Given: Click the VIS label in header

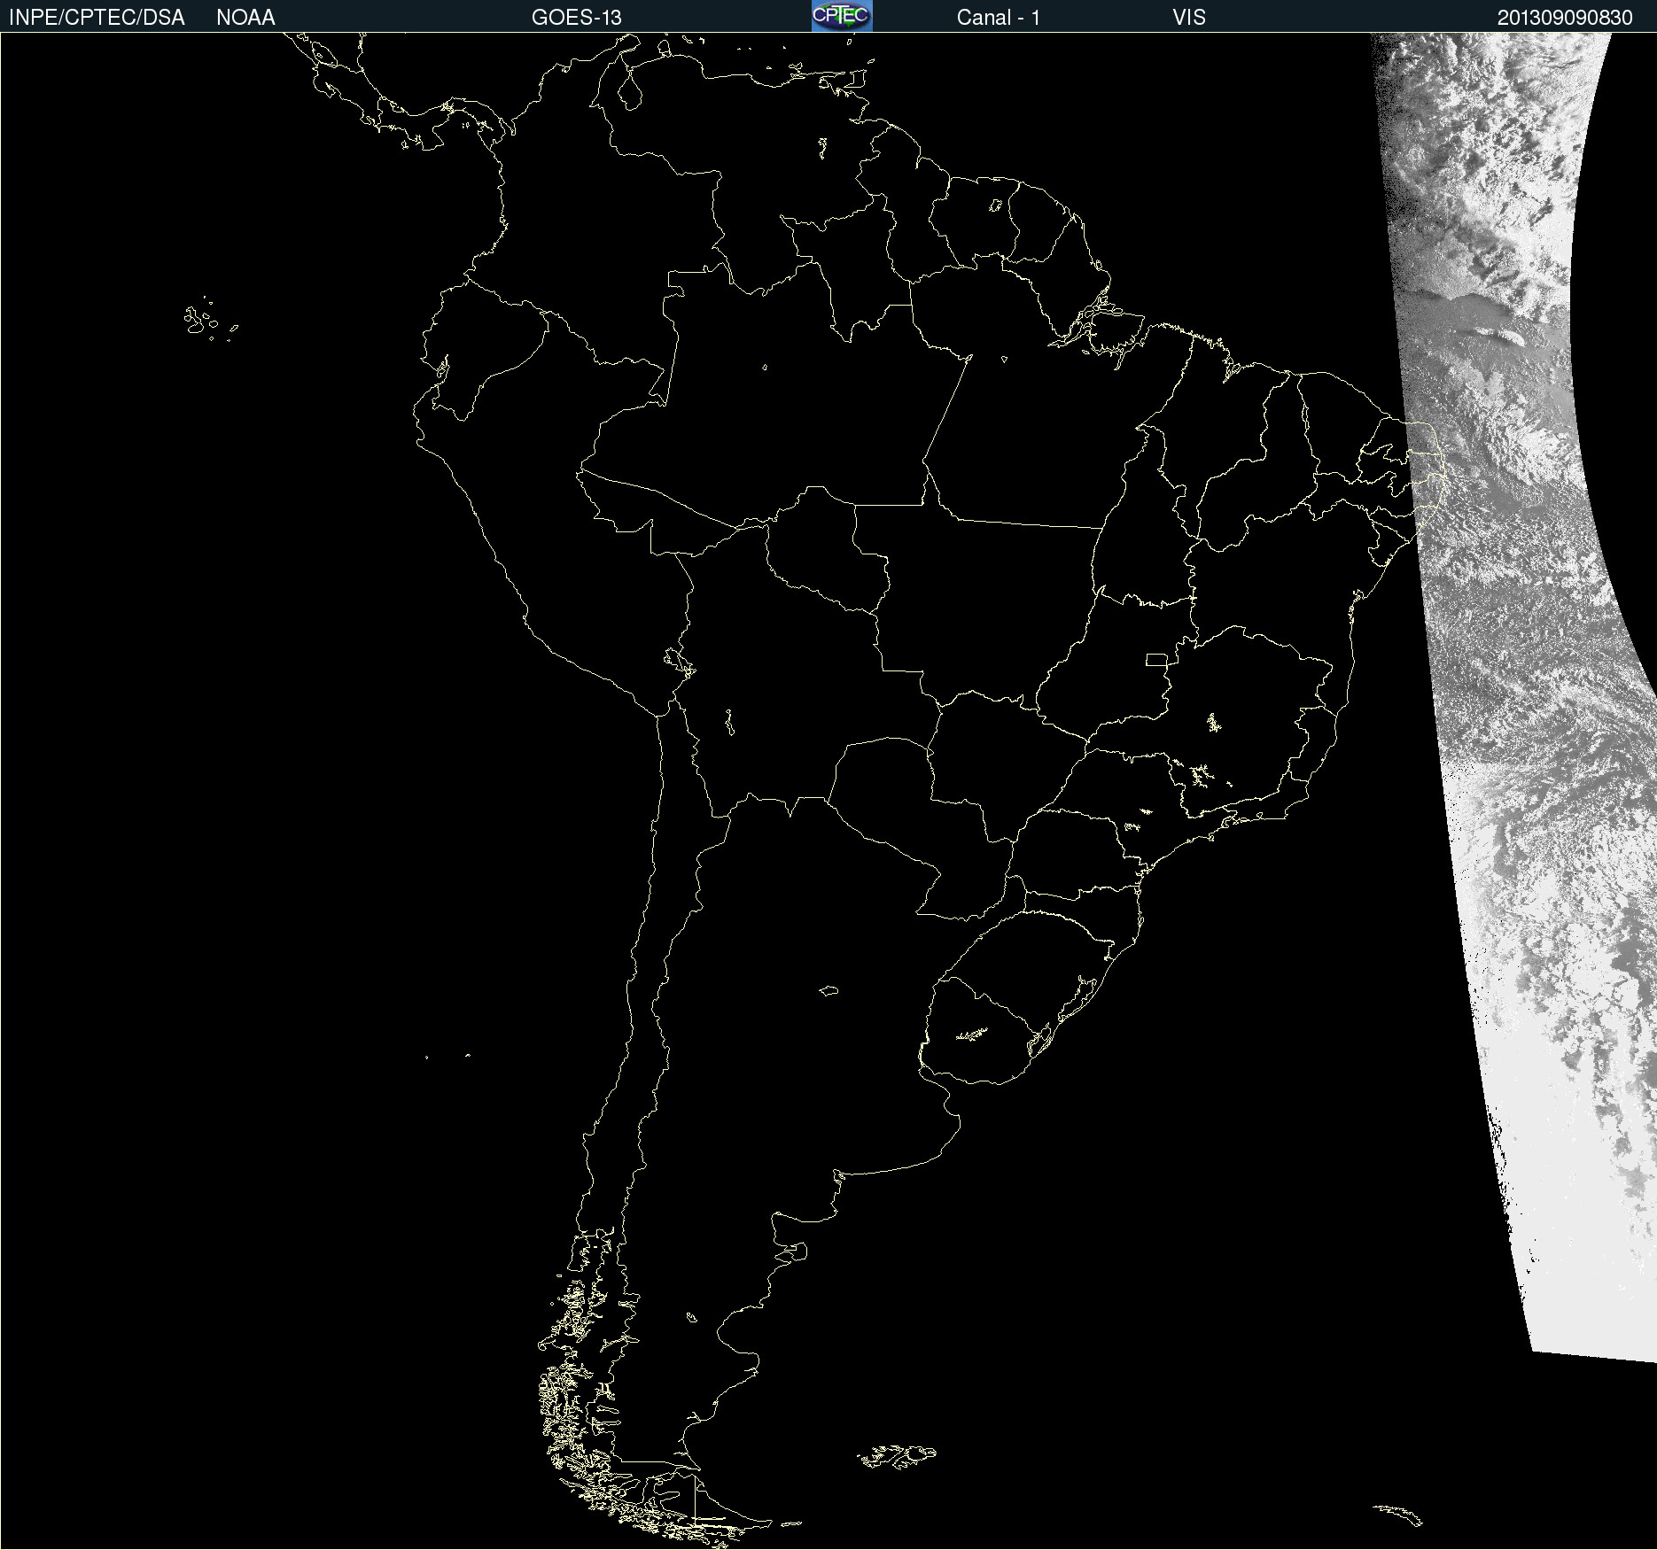Looking at the screenshot, I should (1188, 17).
